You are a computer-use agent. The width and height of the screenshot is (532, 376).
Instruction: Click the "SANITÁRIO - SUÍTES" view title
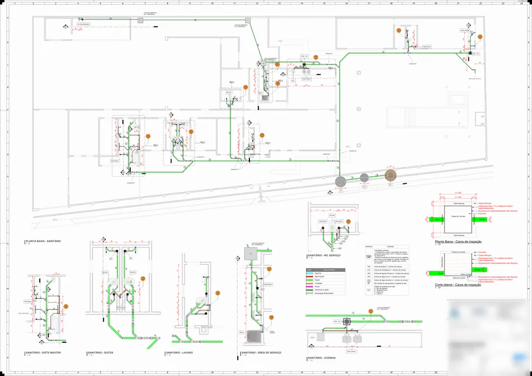[x=101, y=353]
